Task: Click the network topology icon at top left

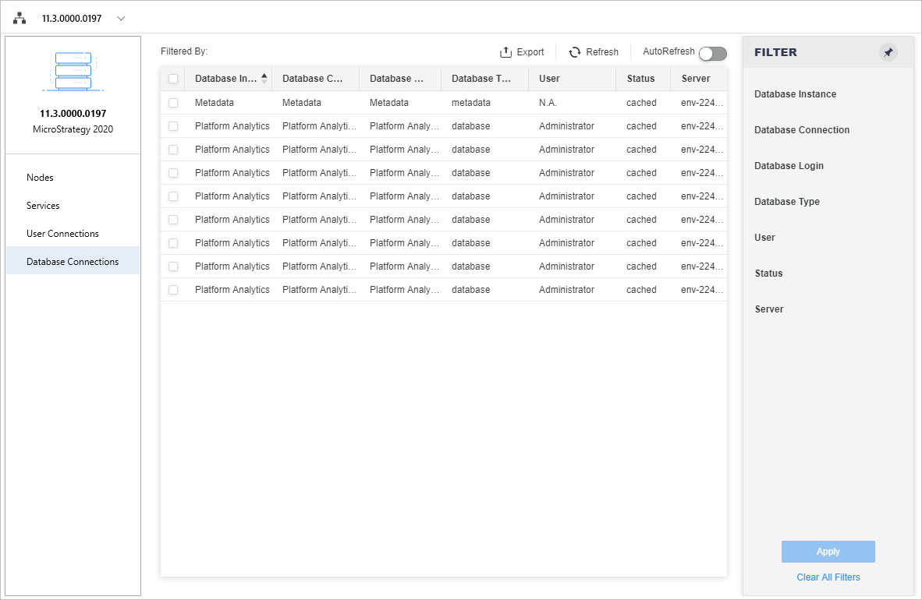Action: (20, 18)
